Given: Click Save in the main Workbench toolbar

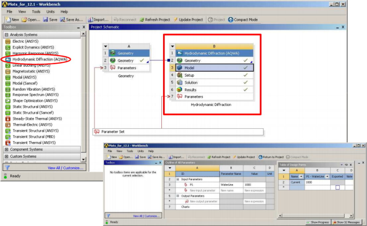Looking at the screenshot, I should coord(50,20).
